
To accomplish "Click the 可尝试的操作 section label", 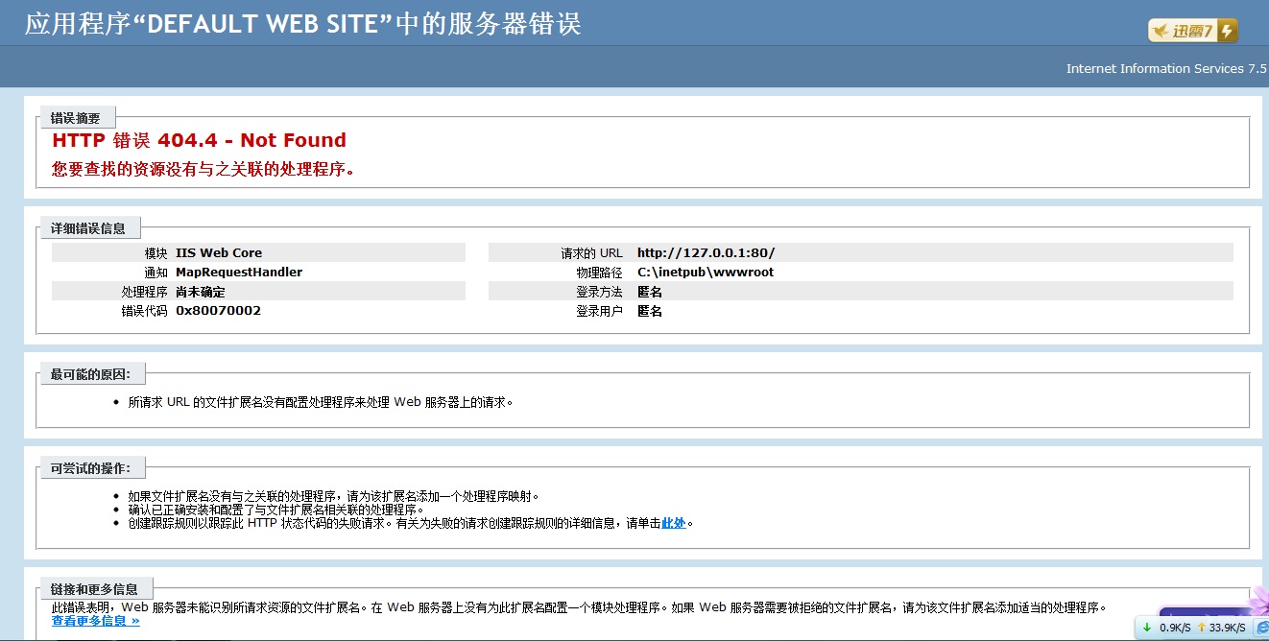I will [x=90, y=468].
